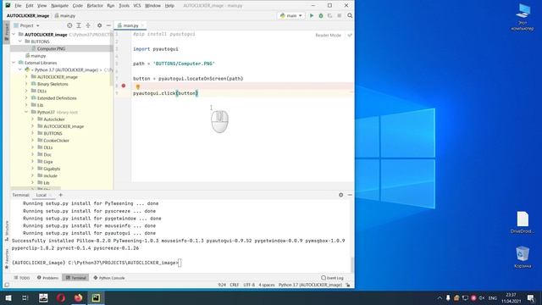The height and width of the screenshot is (305, 542).
Task: Open the VCS menu
Action: tap(137, 6)
